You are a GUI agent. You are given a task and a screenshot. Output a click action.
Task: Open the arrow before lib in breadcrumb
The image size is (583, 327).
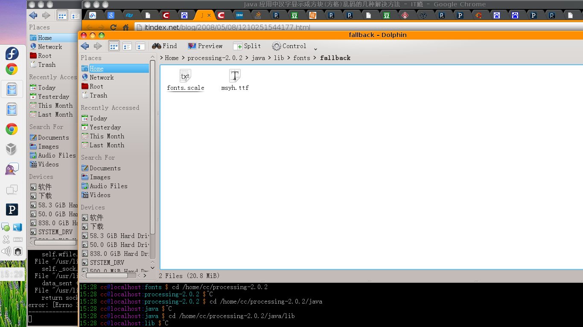270,58
